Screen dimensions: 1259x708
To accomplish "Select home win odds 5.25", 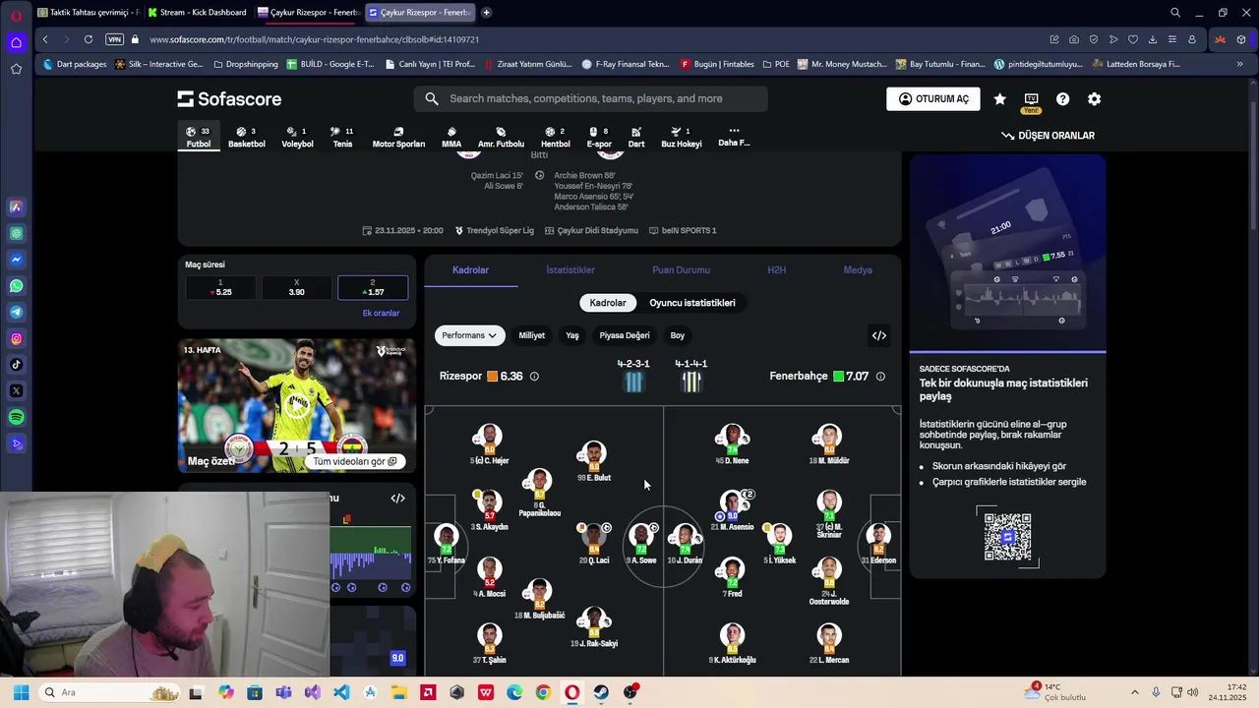I will pos(220,287).
